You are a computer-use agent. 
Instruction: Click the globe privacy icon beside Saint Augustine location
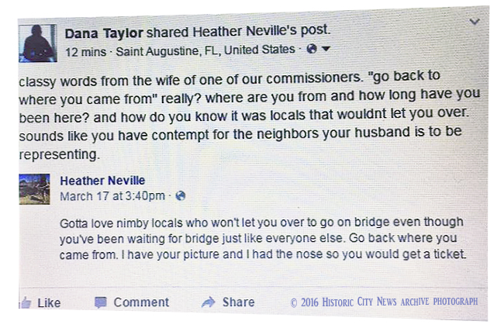pyautogui.click(x=312, y=49)
